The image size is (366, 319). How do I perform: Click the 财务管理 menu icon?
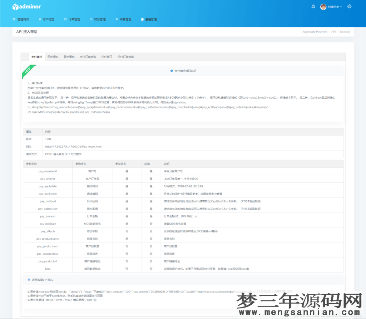(x=91, y=19)
